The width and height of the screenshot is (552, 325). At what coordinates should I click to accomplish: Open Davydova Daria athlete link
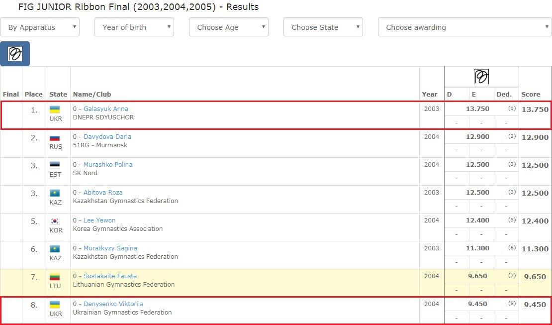click(x=107, y=137)
